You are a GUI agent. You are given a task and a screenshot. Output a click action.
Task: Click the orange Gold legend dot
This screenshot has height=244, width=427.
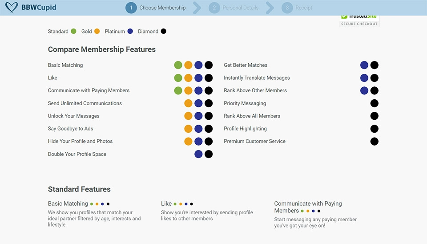(97, 31)
